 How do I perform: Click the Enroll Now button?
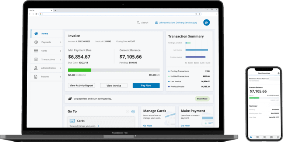(x=202, y=99)
